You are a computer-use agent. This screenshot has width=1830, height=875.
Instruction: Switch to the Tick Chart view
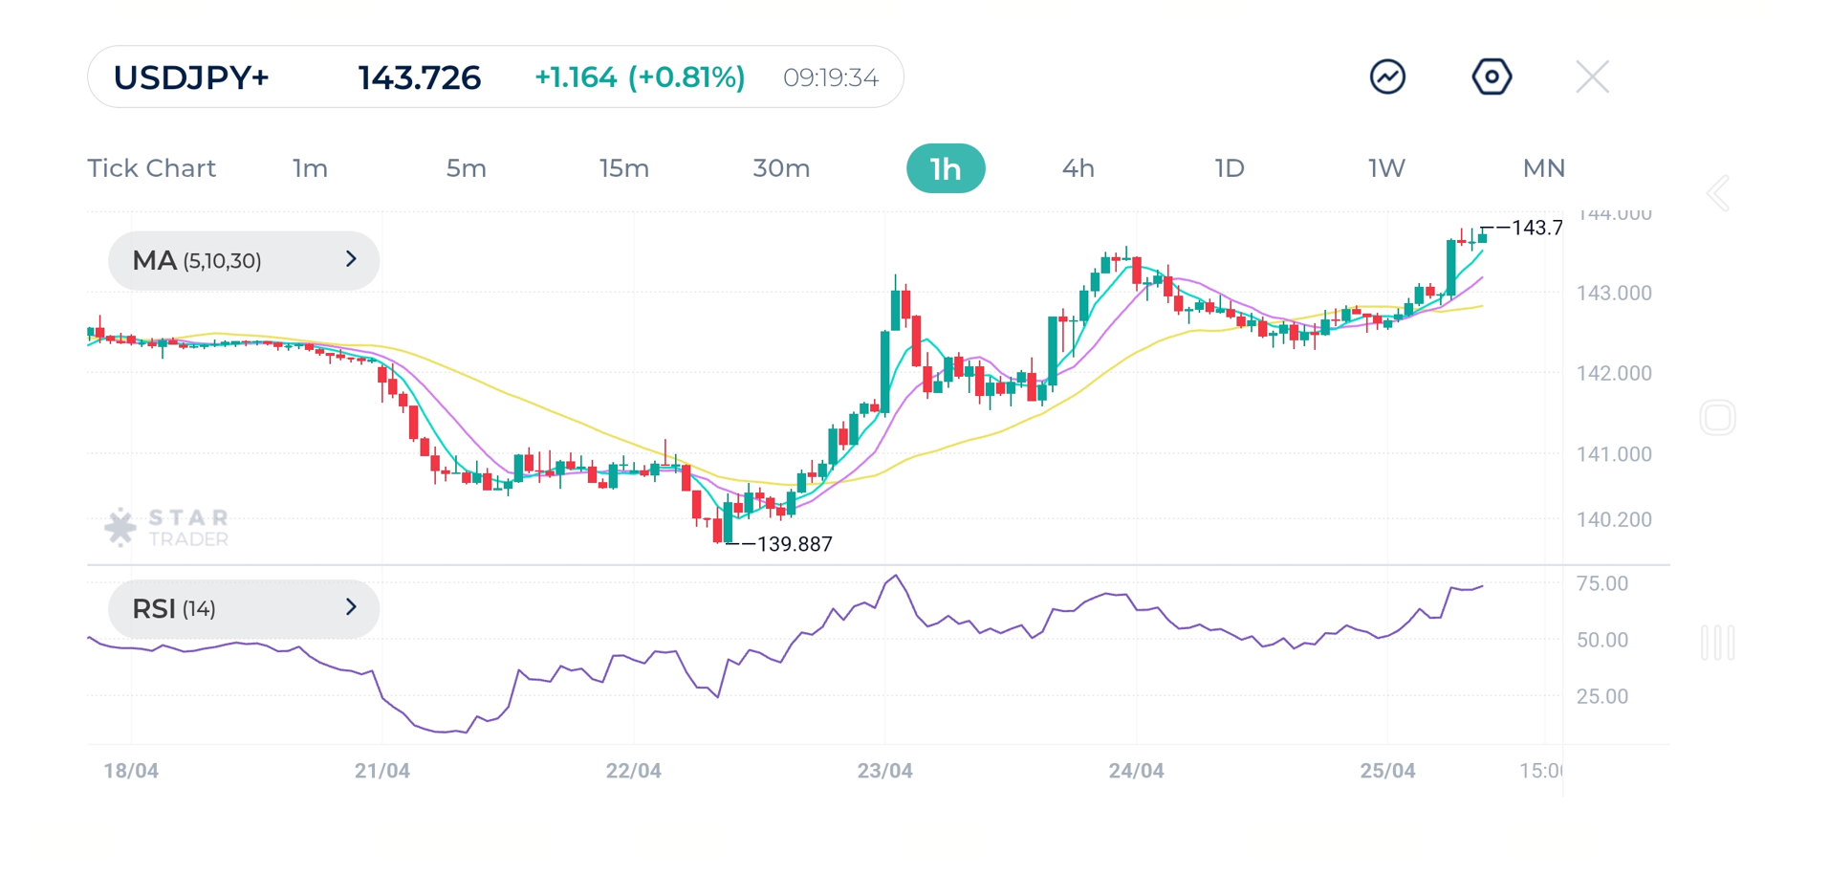click(x=151, y=168)
